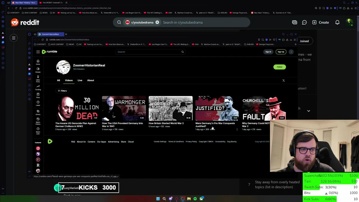The image size is (359, 202).
Task: Open 'How The USA Provoked Germany' title
Action: pos(122,125)
